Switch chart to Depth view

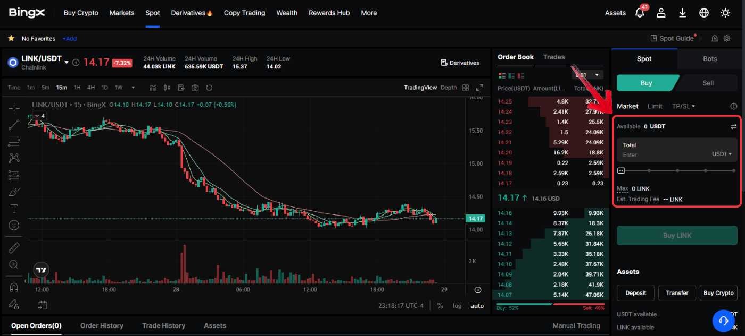coord(449,88)
